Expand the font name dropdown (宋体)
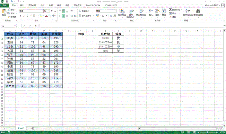 coord(42,11)
